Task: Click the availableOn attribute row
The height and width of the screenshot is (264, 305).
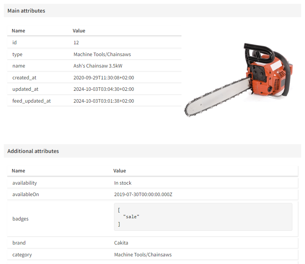Action: click(26, 194)
